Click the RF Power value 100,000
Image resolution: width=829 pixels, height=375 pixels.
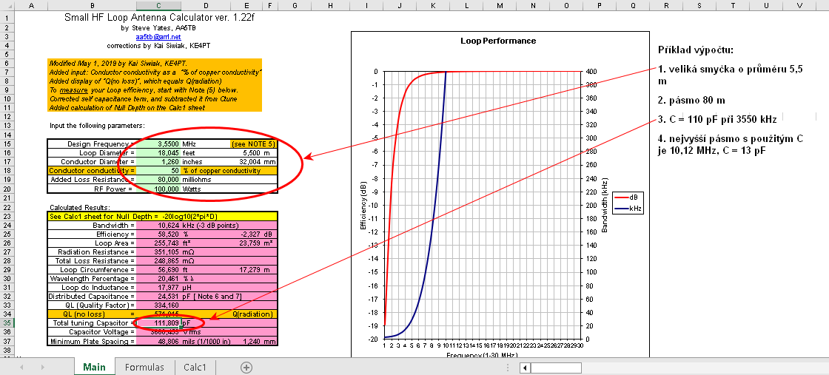pyautogui.click(x=159, y=188)
